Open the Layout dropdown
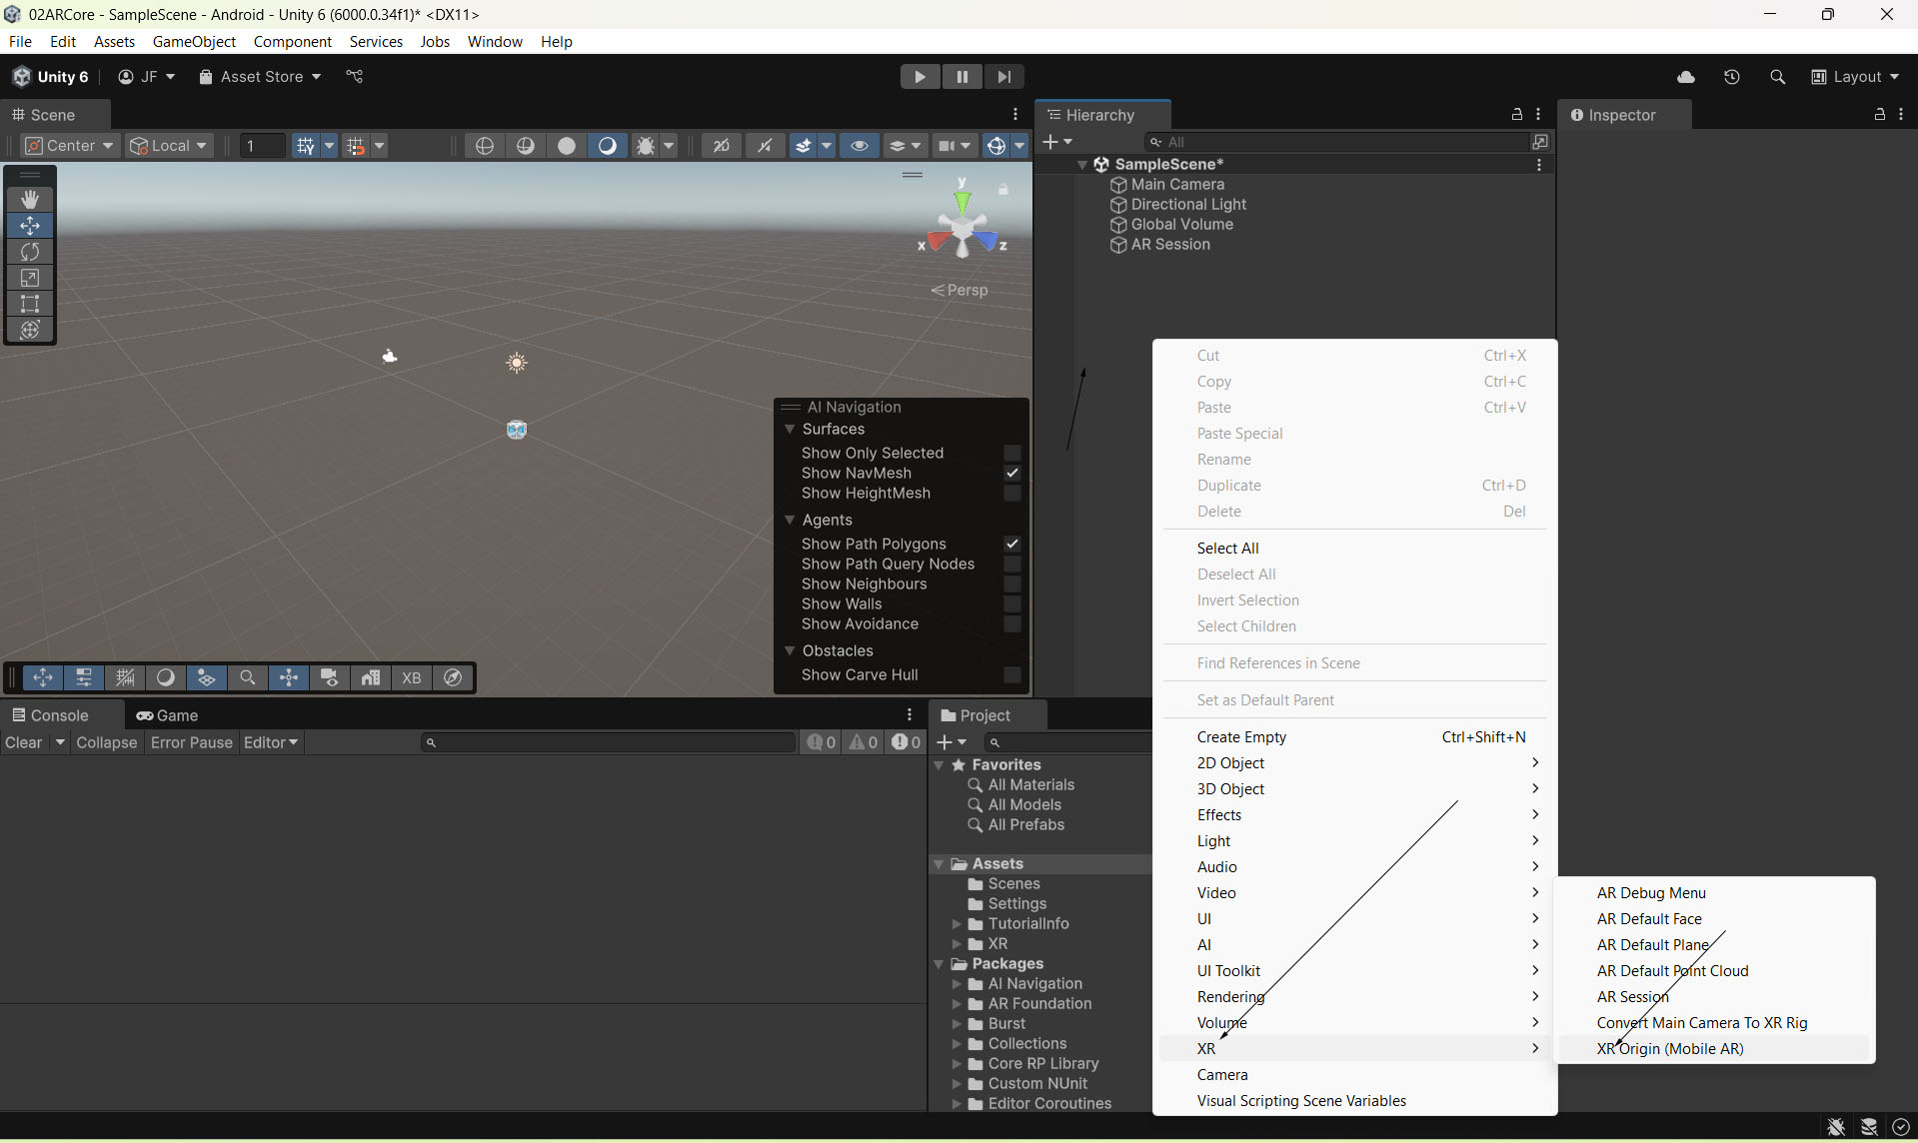This screenshot has width=1918, height=1143. (1856, 77)
